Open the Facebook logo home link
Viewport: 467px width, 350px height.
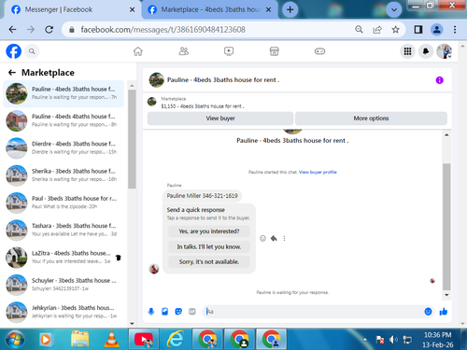[x=14, y=51]
